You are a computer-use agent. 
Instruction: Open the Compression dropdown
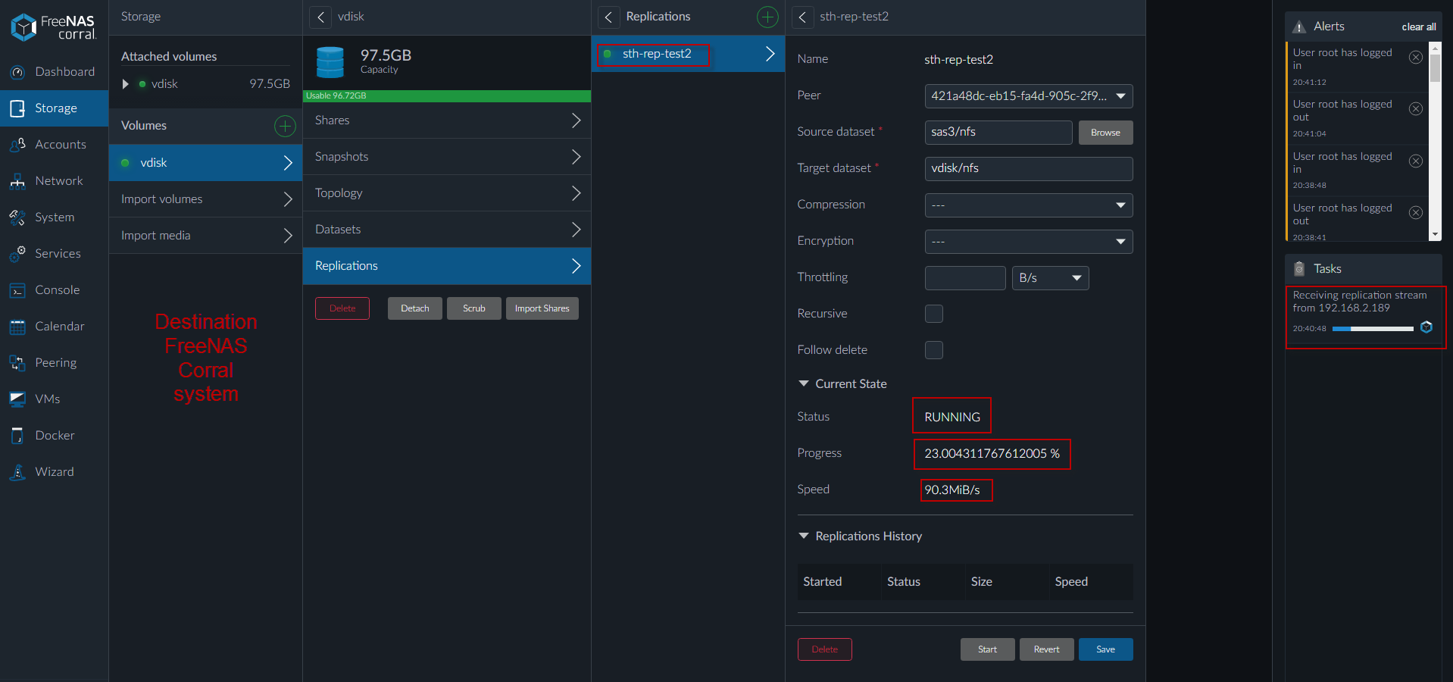coord(1028,205)
